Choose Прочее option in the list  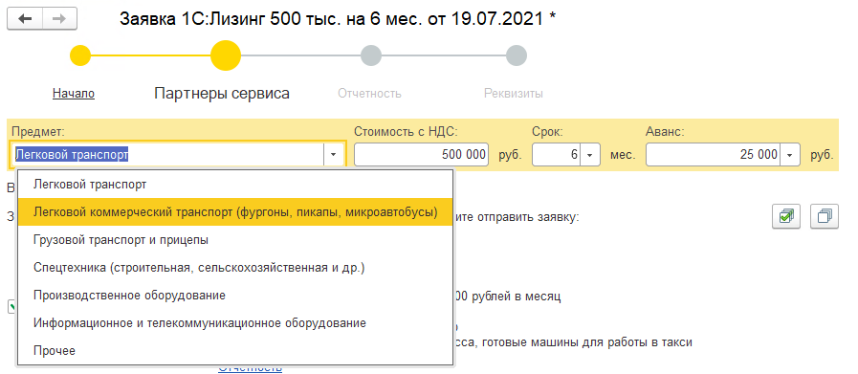tap(235, 350)
